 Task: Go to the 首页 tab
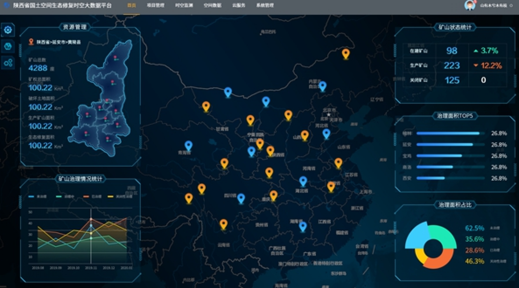pyautogui.click(x=132, y=5)
